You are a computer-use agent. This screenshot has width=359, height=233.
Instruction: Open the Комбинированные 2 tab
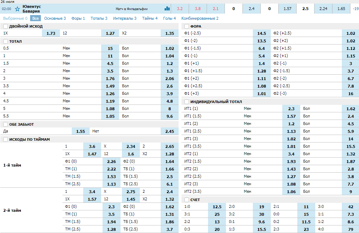pos(200,18)
